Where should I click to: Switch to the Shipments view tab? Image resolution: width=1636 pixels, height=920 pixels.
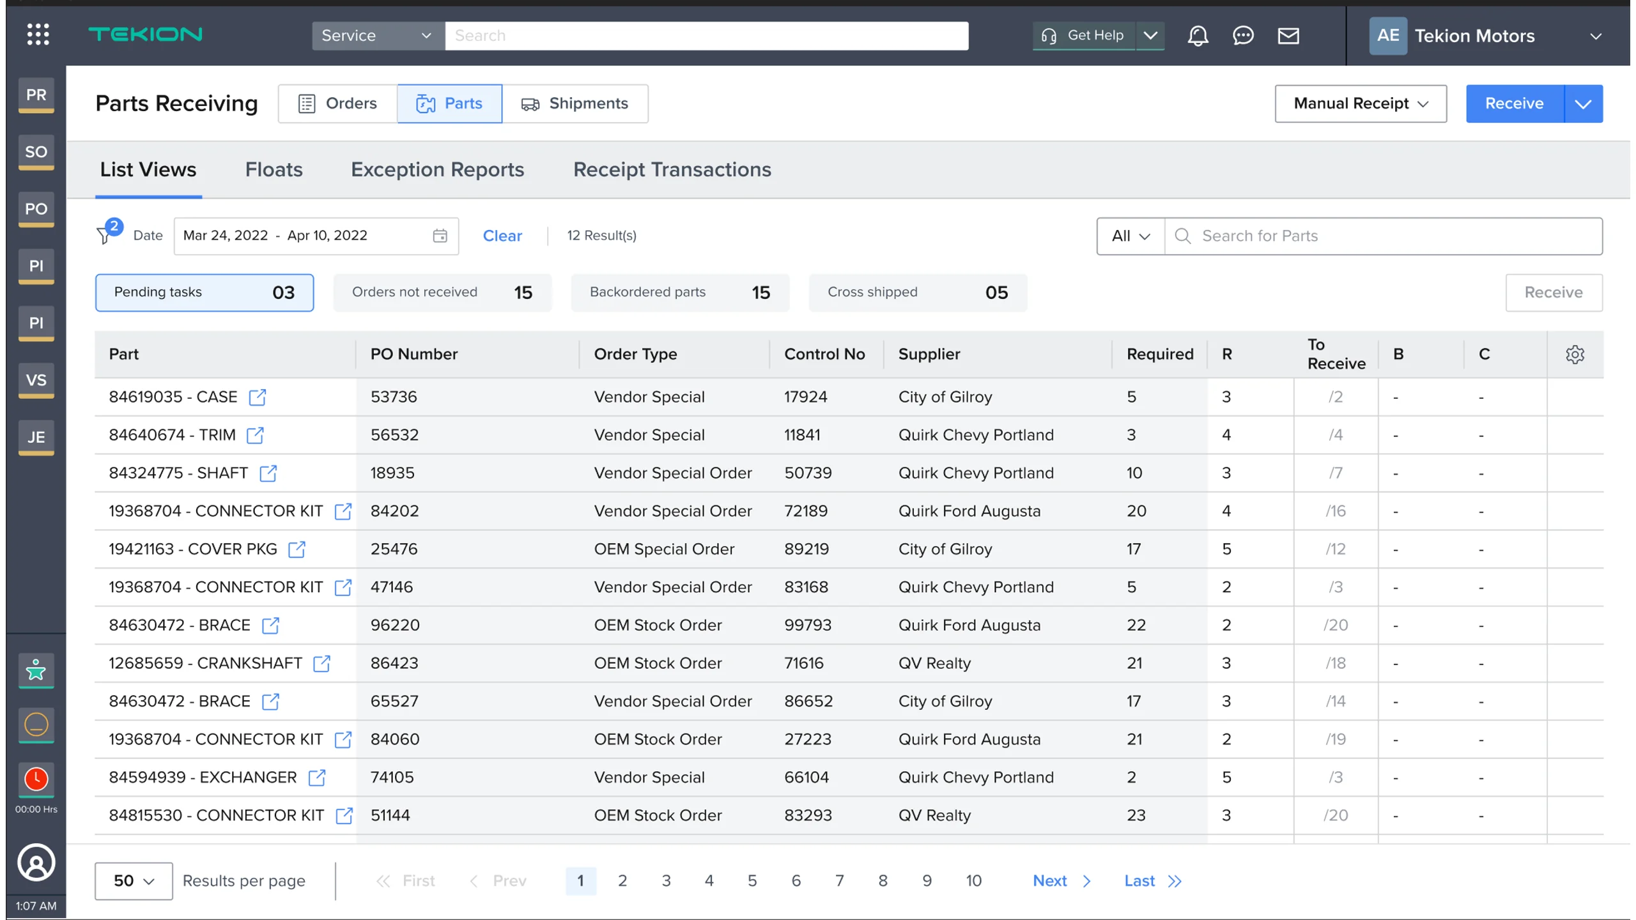coord(575,103)
